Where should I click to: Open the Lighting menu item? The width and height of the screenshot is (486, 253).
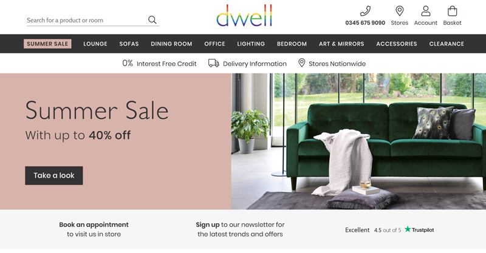pyautogui.click(x=251, y=44)
